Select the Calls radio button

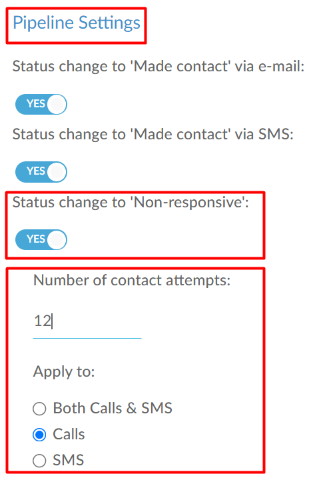(39, 435)
